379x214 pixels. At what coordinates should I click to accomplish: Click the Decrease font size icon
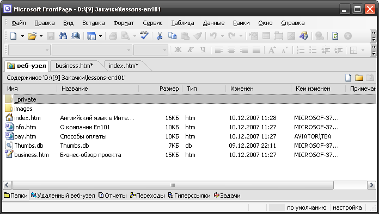click(284, 50)
